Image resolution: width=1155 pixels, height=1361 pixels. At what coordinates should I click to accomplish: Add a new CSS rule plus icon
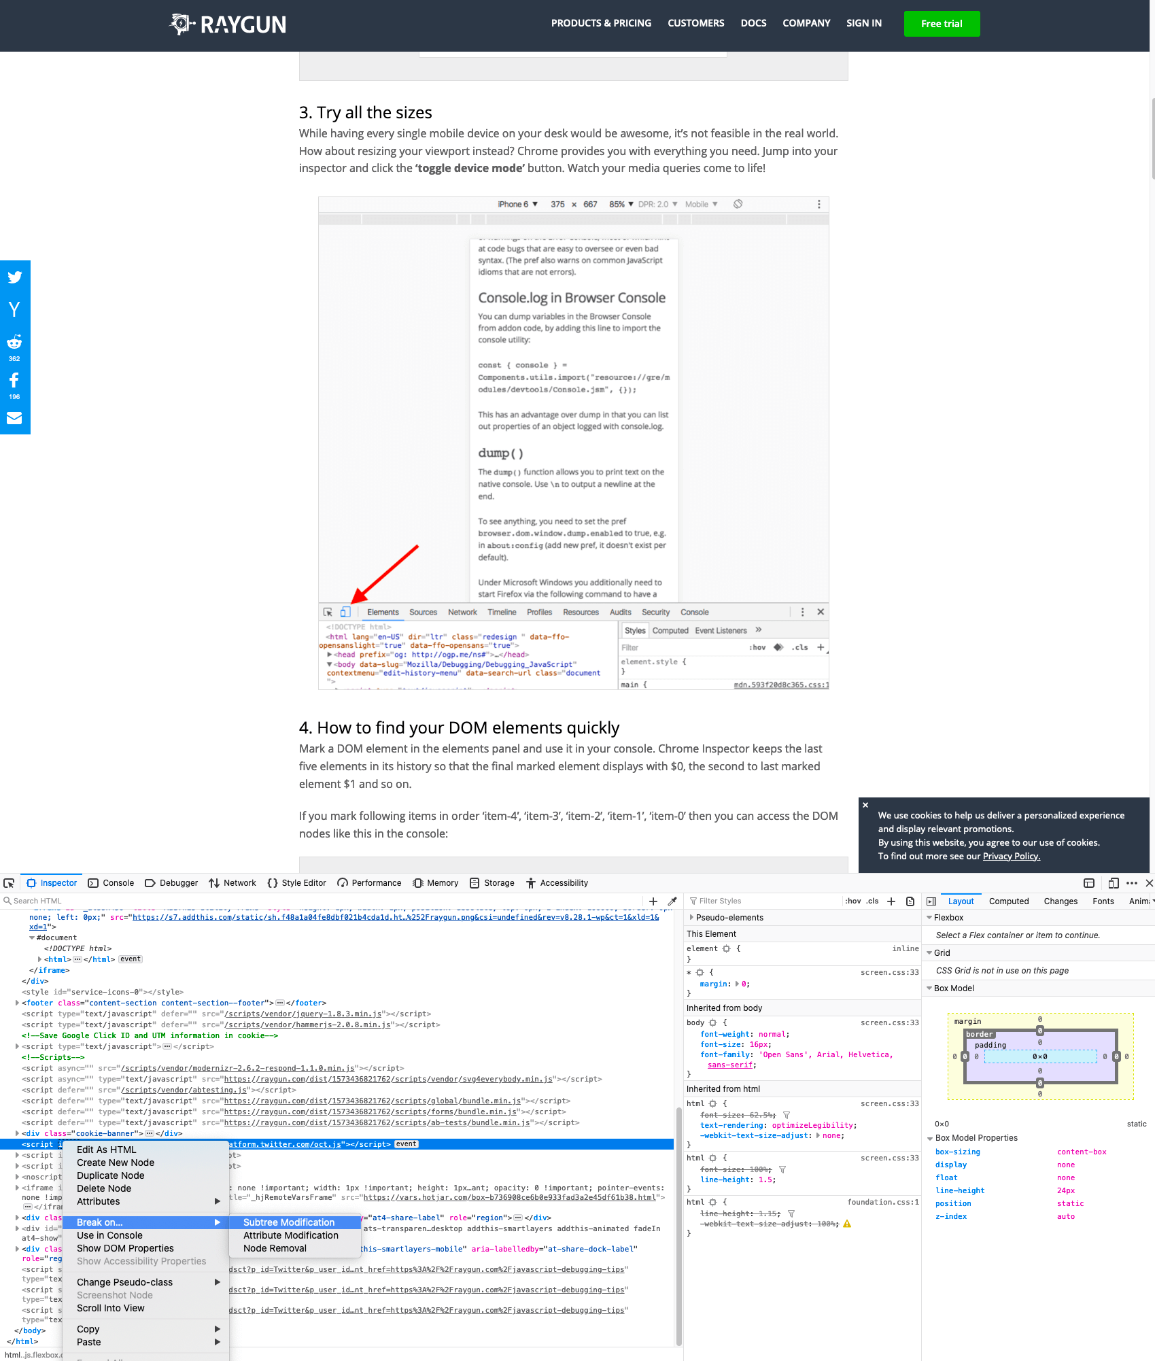tap(891, 901)
